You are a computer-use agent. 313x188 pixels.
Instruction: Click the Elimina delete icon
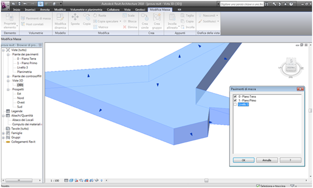click(x=130, y=27)
